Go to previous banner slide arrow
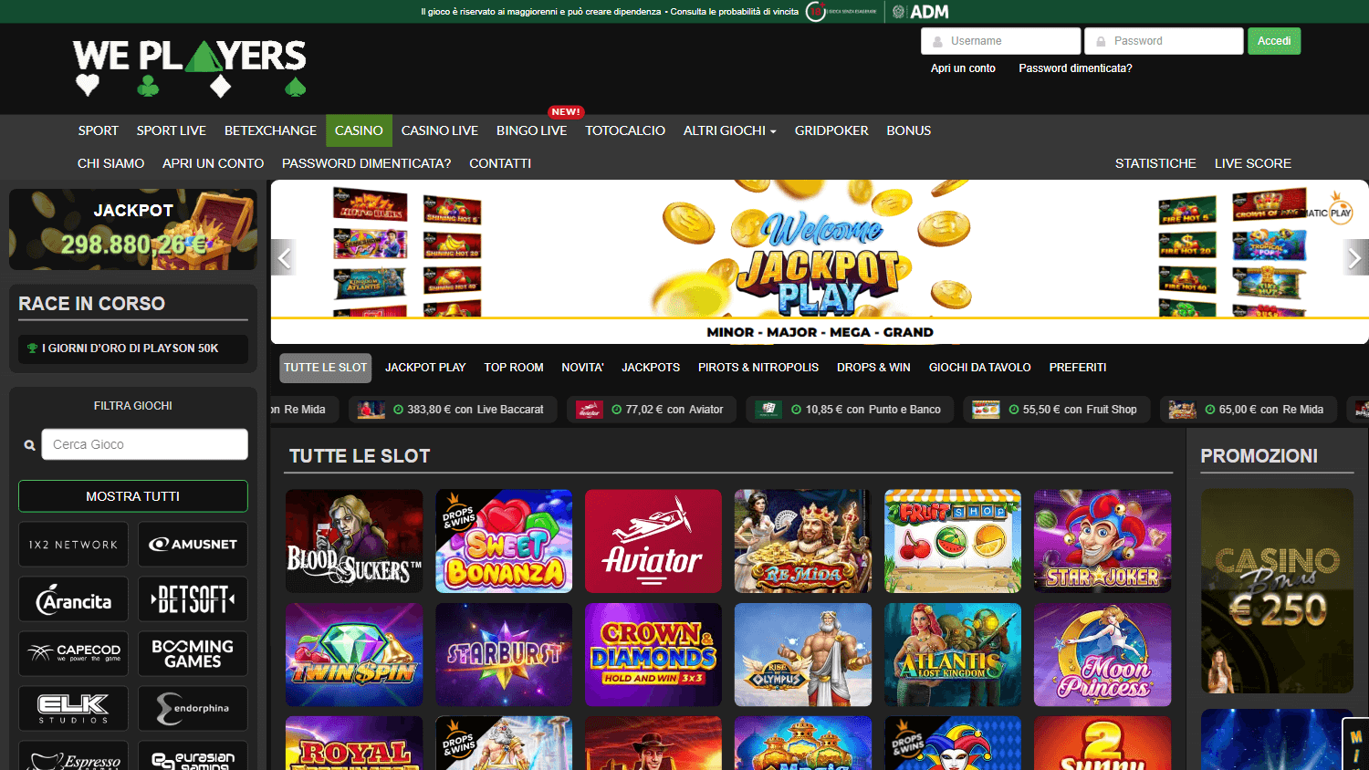This screenshot has height=770, width=1369. 284,257
